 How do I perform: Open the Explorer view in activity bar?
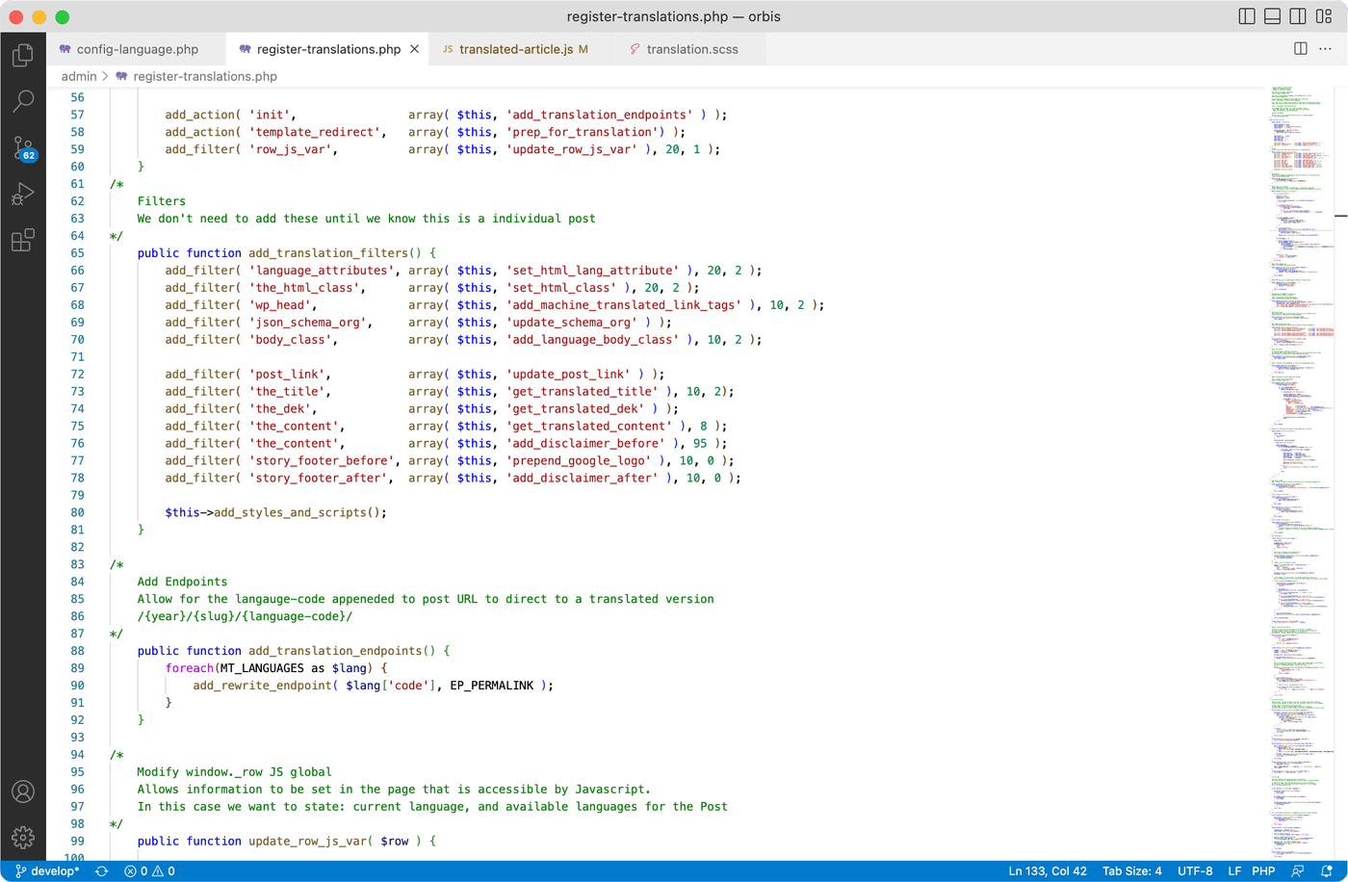click(23, 55)
